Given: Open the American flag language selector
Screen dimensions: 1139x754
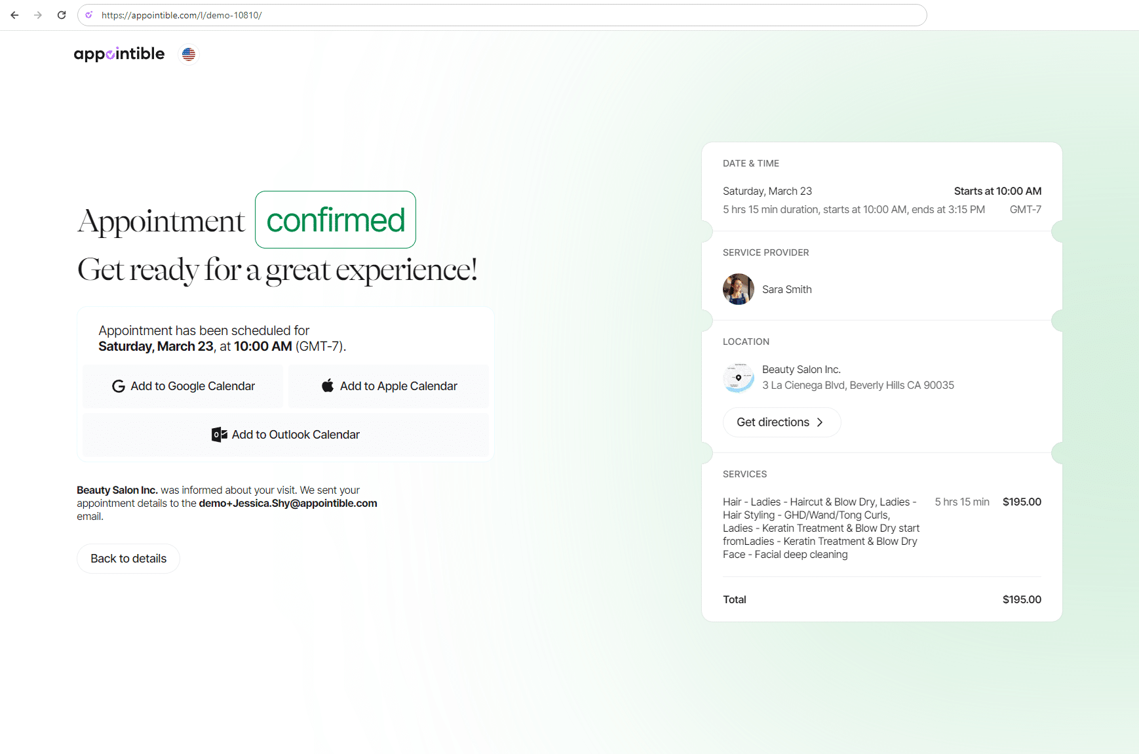Looking at the screenshot, I should (x=188, y=54).
